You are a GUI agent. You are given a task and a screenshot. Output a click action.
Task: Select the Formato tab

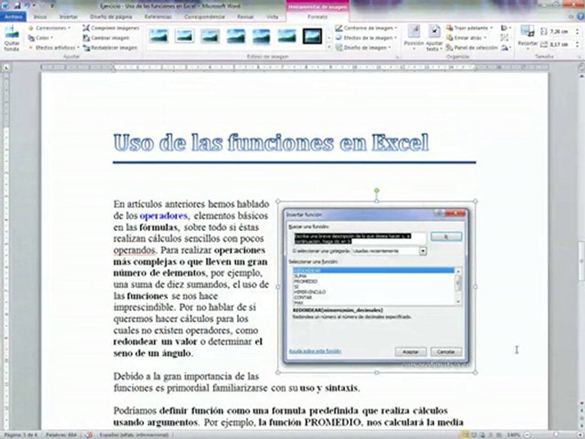tap(317, 17)
